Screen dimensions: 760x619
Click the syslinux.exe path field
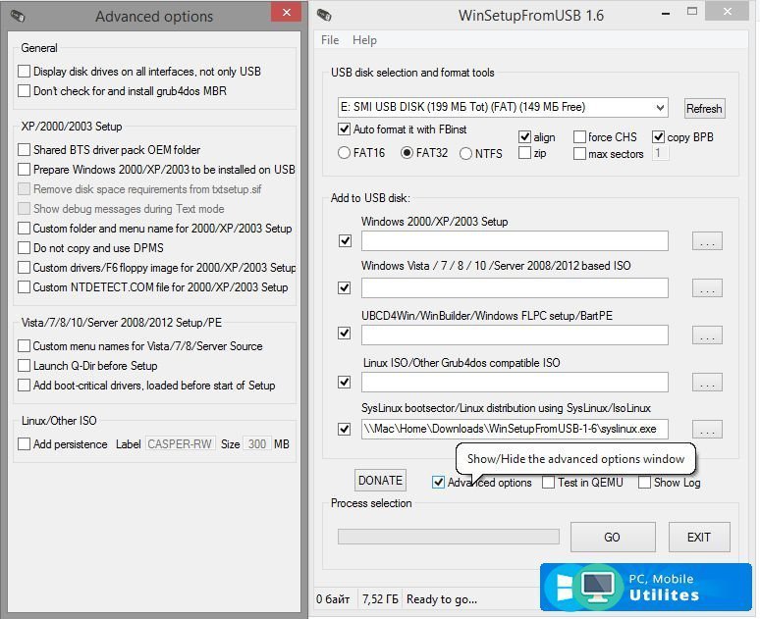[515, 429]
